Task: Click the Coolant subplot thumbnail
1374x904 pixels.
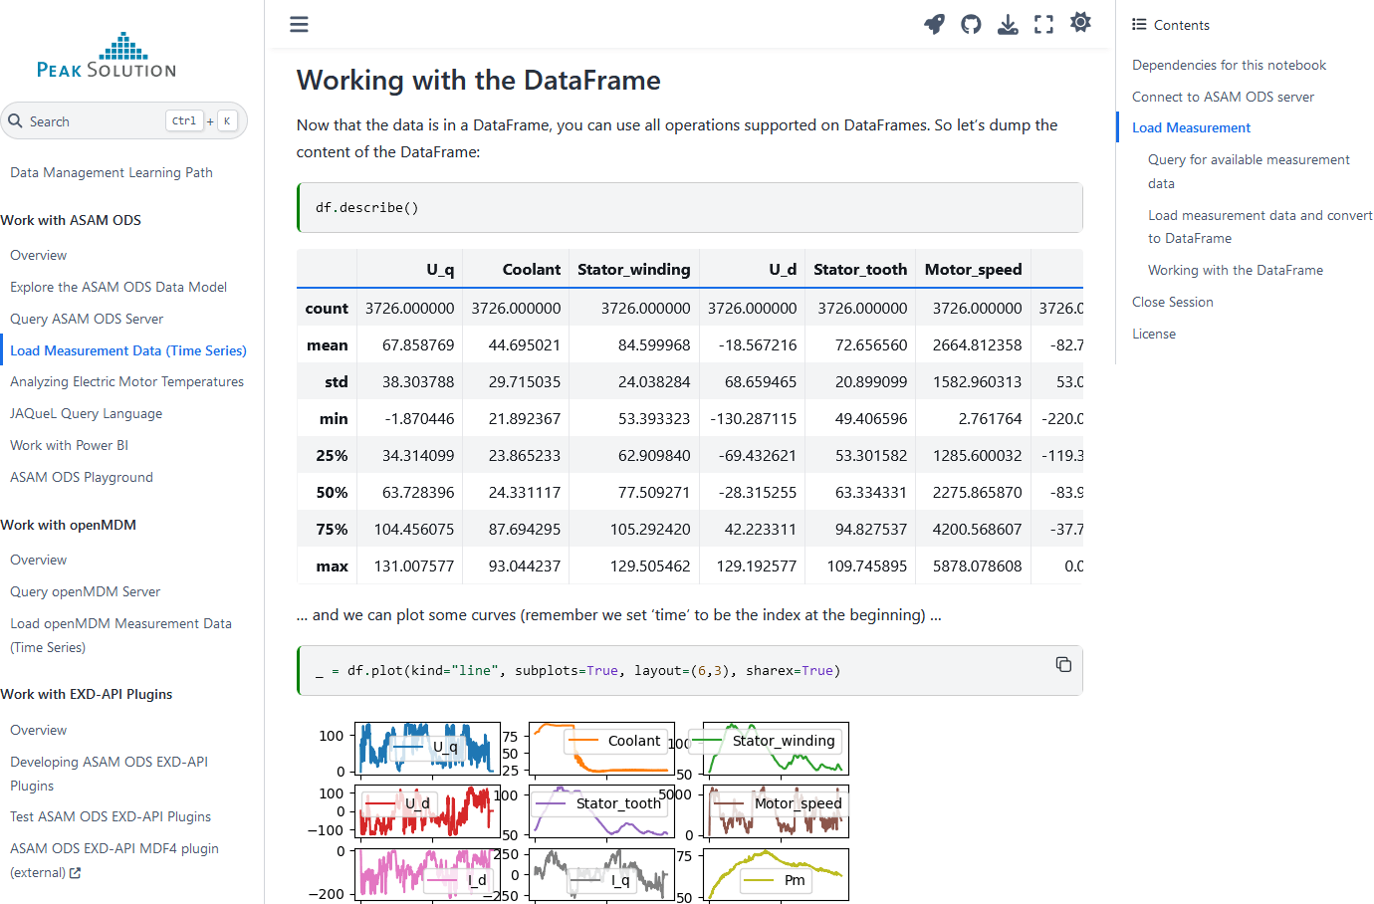Action: tap(601, 750)
